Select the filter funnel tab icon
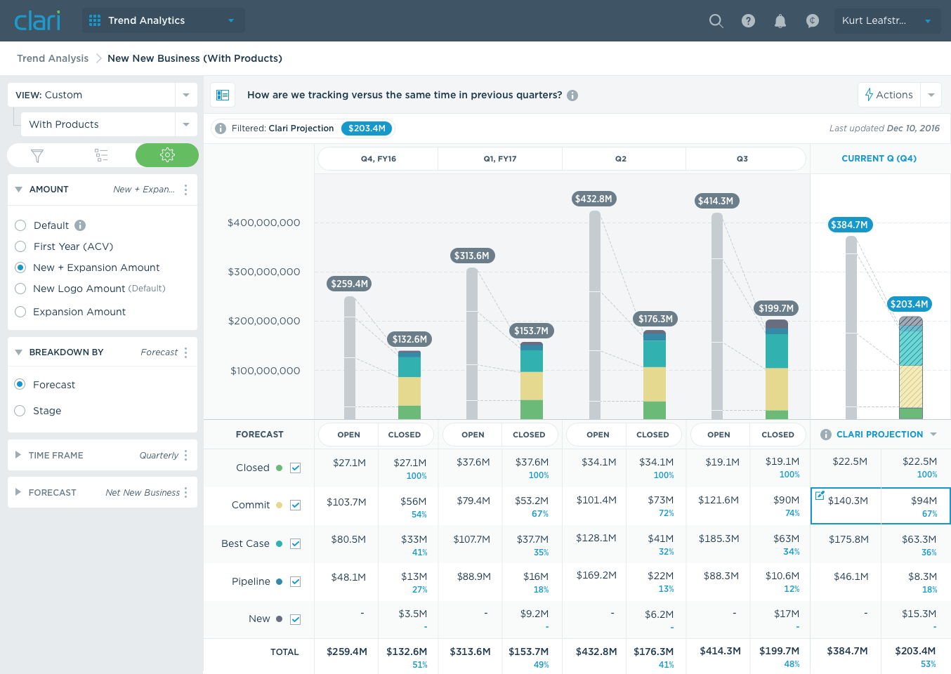 point(37,156)
